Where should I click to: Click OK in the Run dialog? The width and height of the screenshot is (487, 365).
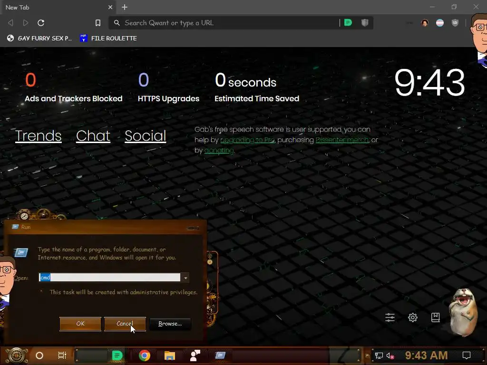point(80,324)
